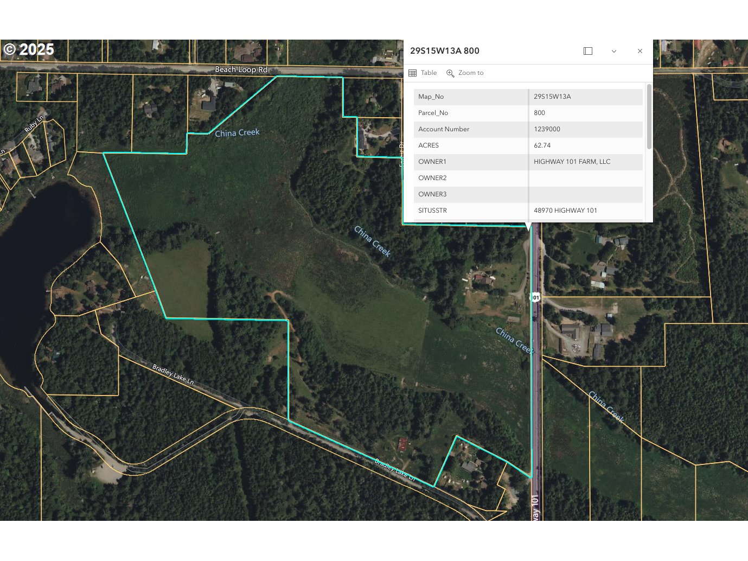Viewport: 748px width, 561px height.
Task: Click the OWNER2 field label
Action: (x=432, y=178)
